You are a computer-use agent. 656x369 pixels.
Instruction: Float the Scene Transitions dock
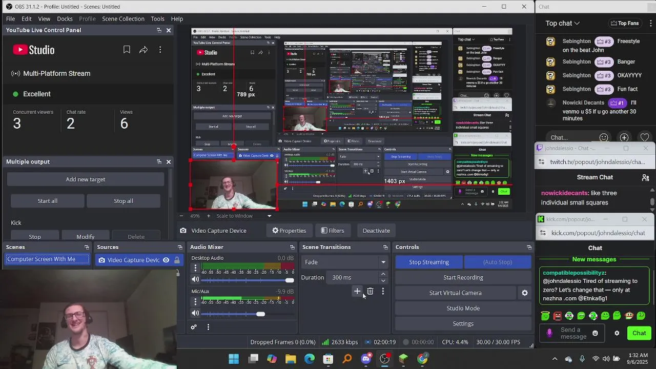(385, 247)
